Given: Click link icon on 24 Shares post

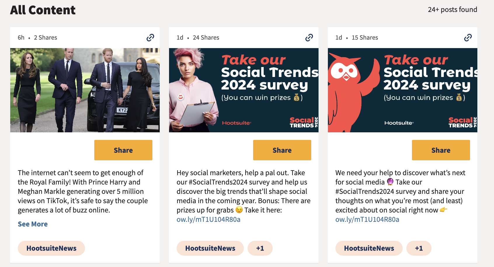Looking at the screenshot, I should (x=309, y=38).
